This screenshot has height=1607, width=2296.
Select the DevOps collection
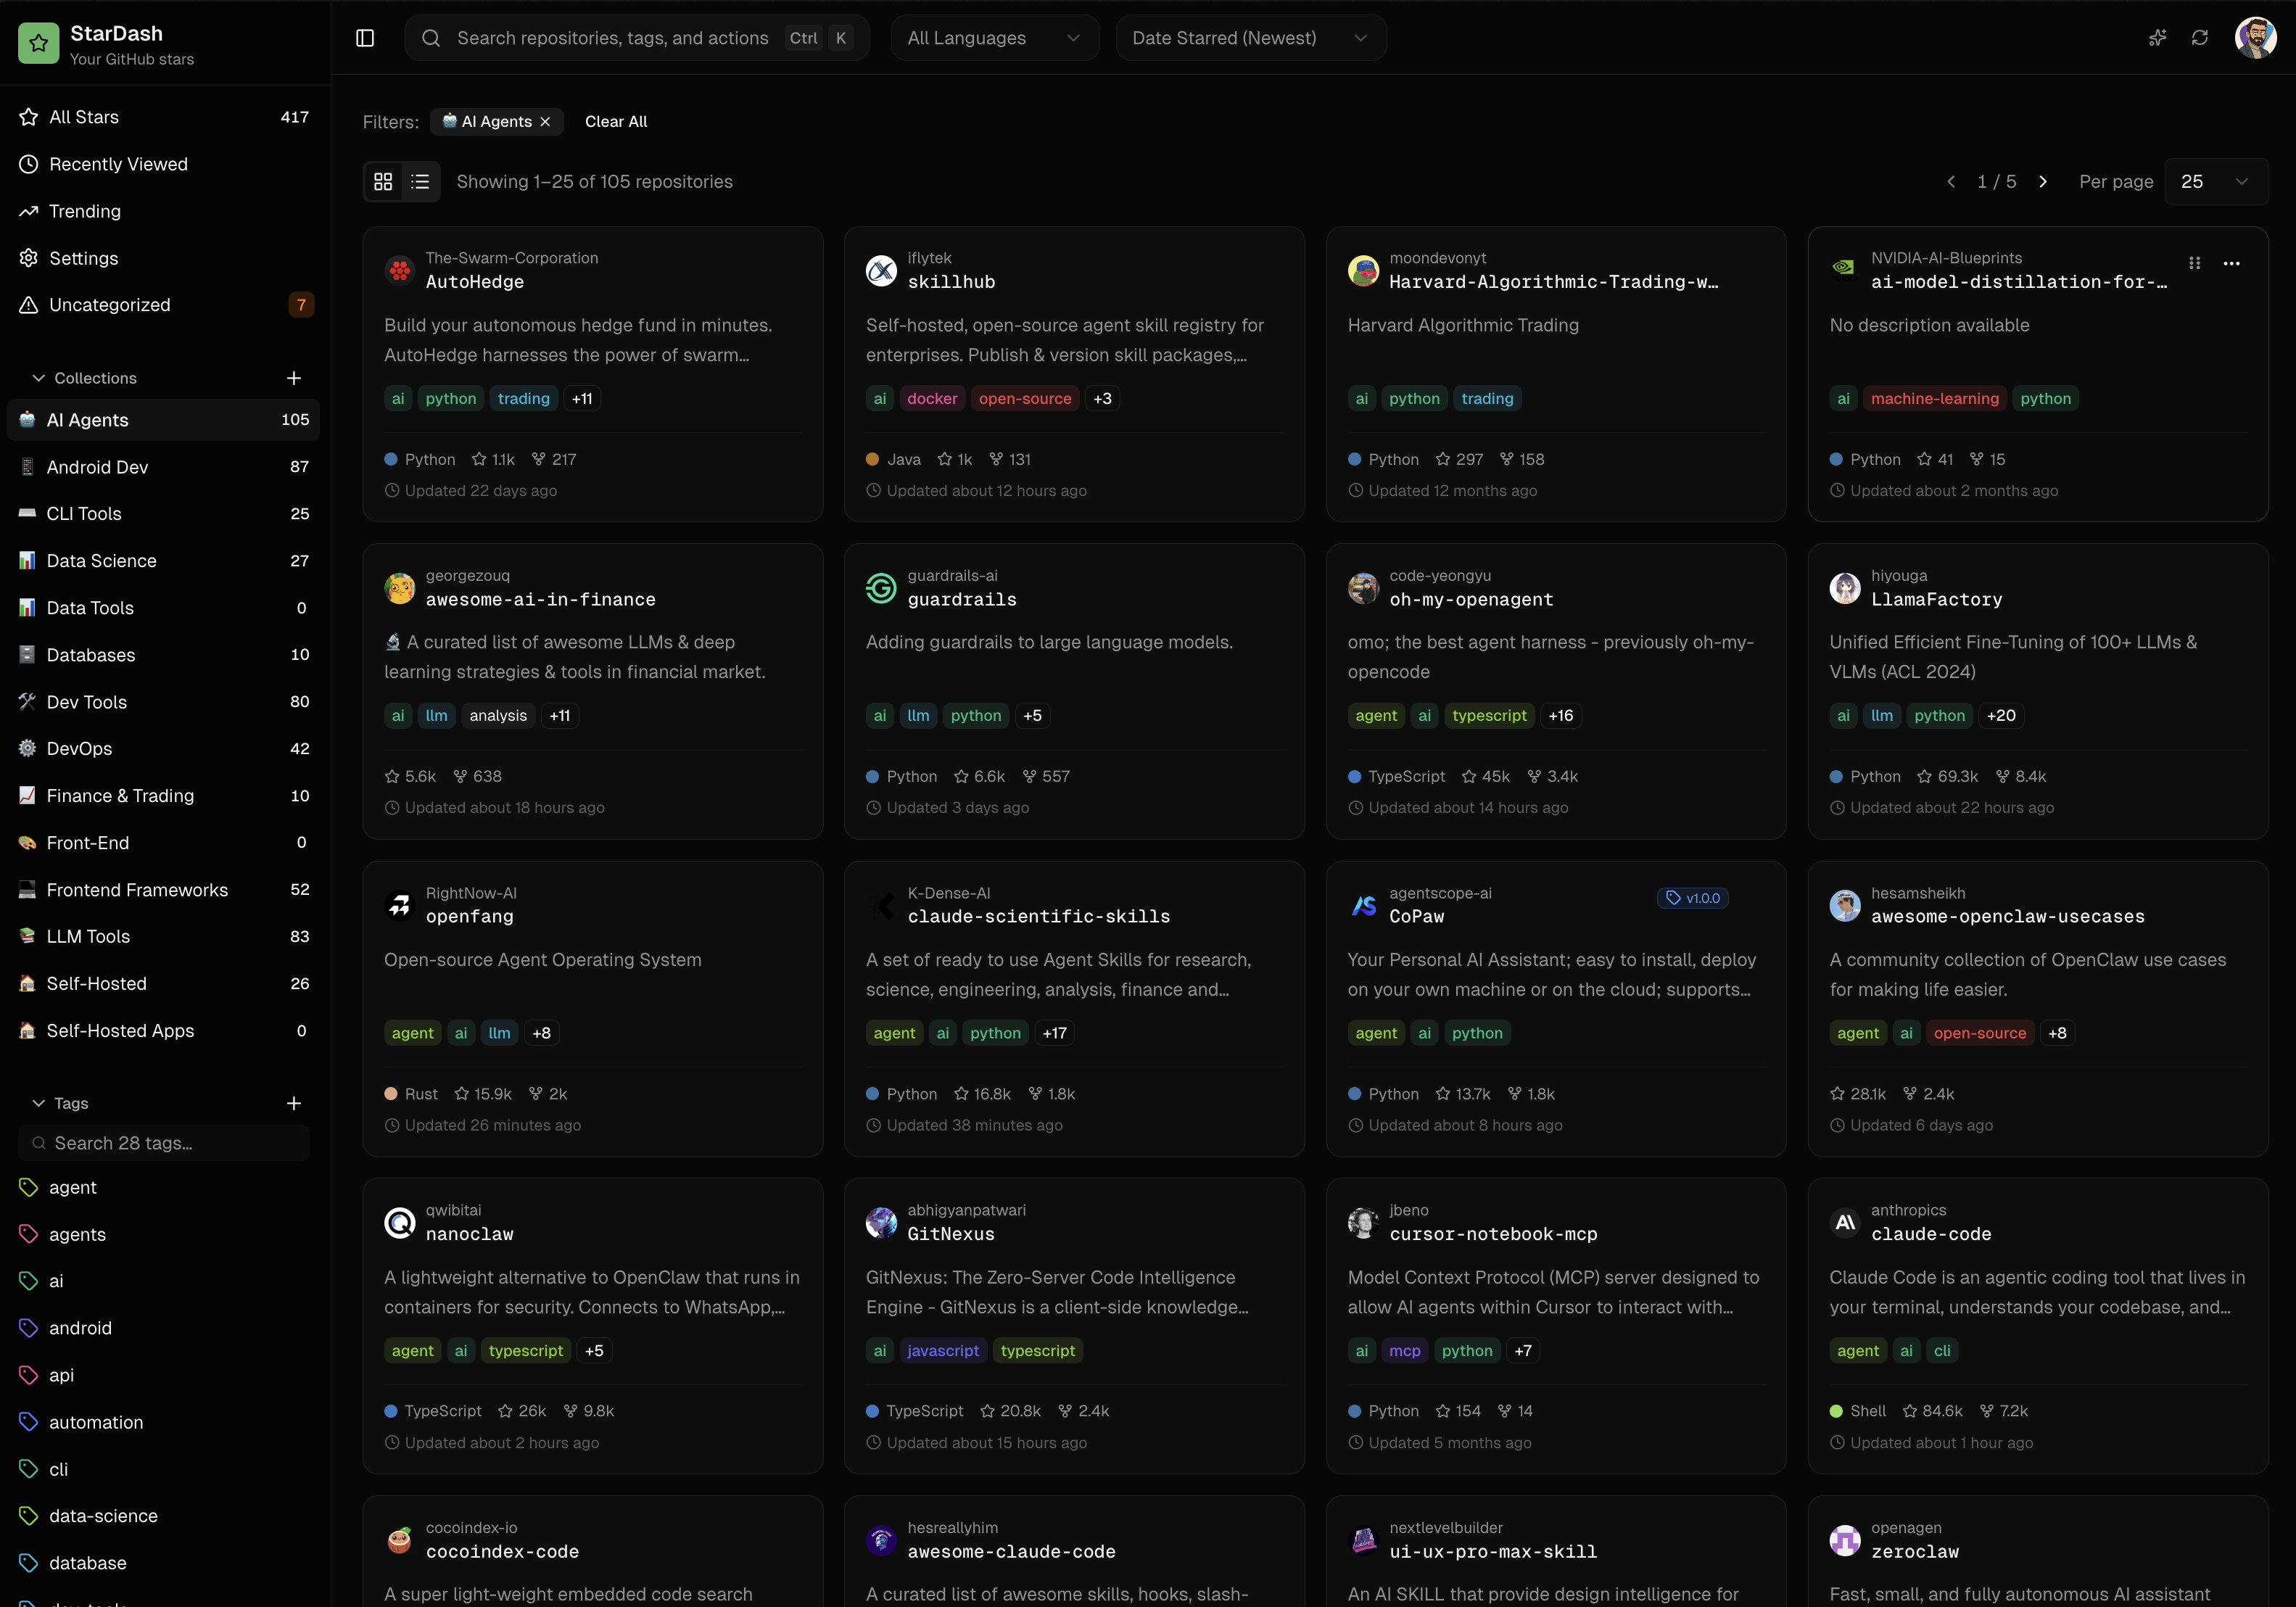(164, 749)
